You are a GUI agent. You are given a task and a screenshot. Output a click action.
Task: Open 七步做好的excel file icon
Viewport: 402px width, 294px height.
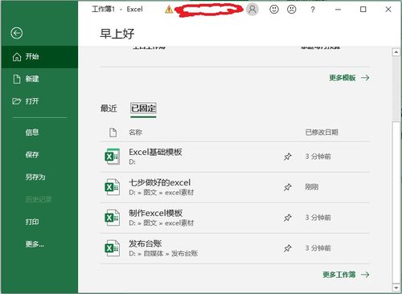tap(112, 187)
